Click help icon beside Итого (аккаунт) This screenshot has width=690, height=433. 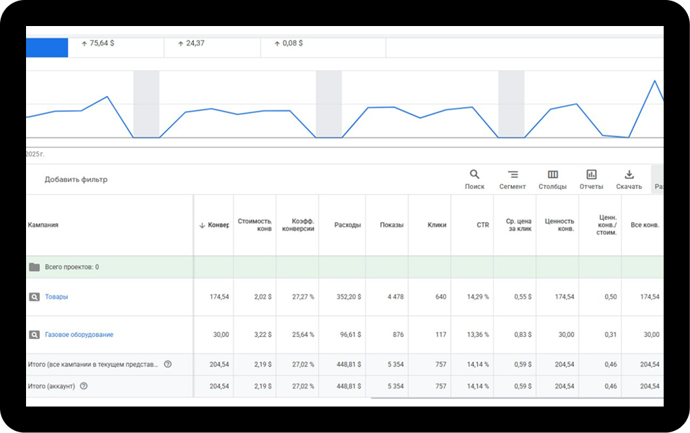(x=84, y=386)
